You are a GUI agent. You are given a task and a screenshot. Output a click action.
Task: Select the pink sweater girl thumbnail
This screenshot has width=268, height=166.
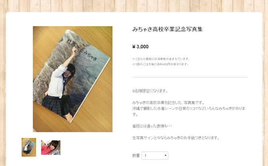click(x=51, y=148)
